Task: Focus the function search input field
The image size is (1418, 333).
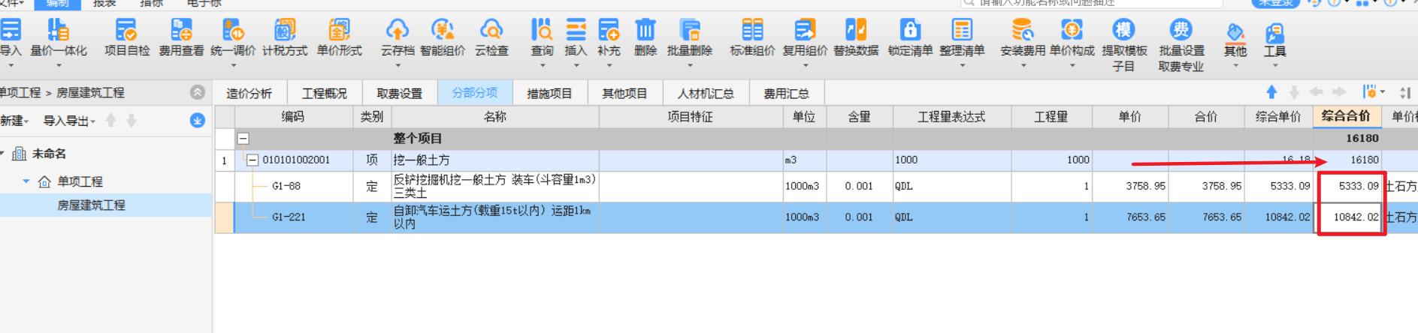Action: coord(1091,3)
